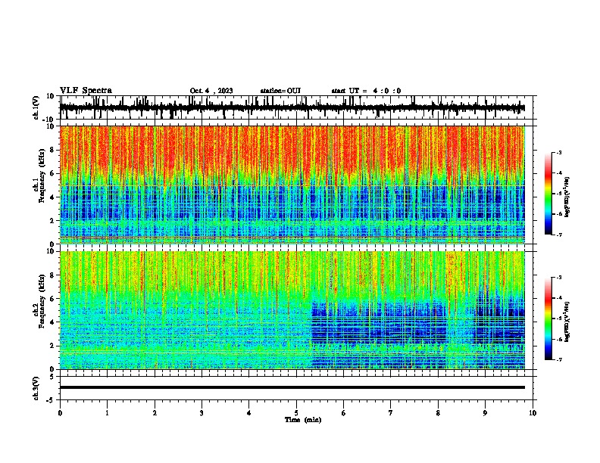The width and height of the screenshot is (600, 463).
Task: Click the "8" kHz tick of ch.1 spectrogram
Action: click(x=53, y=150)
